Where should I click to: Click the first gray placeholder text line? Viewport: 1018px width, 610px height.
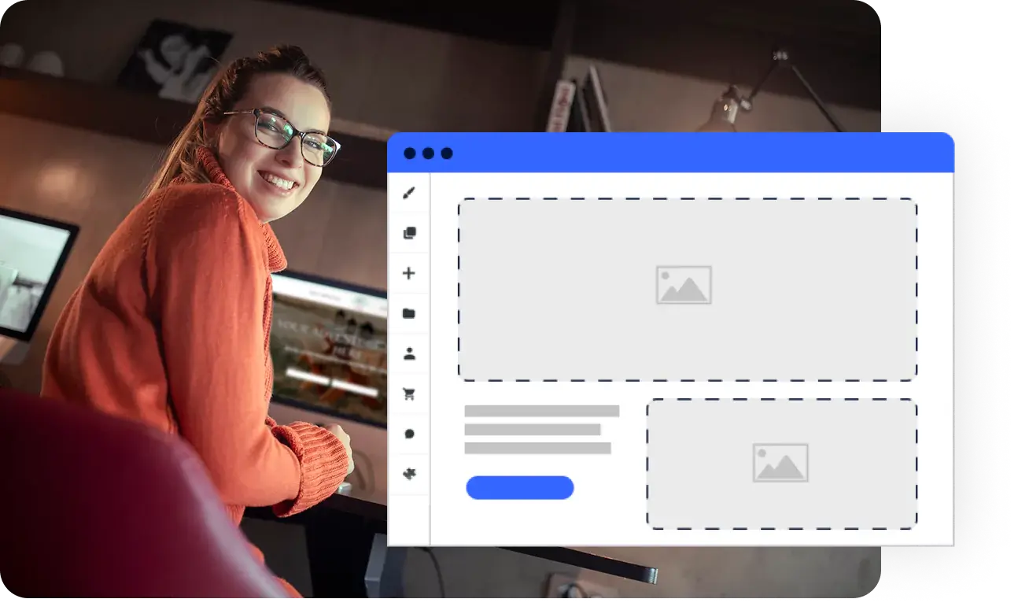(541, 411)
